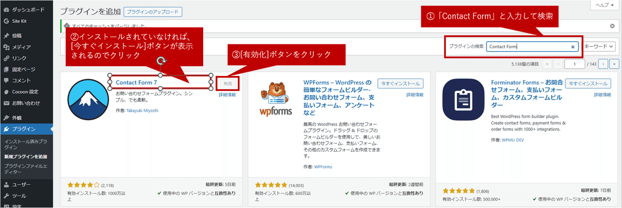Viewport: 622px width, 208px height.
Task: Clear the plugin search text
Action: coord(573,46)
